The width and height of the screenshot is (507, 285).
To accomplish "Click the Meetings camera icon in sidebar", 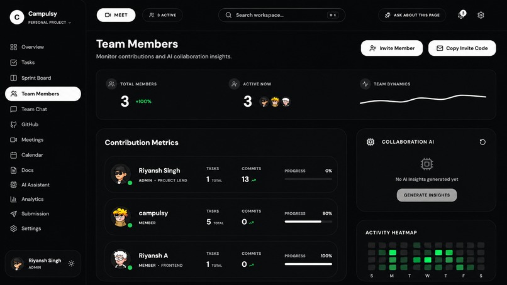I will (x=14, y=140).
